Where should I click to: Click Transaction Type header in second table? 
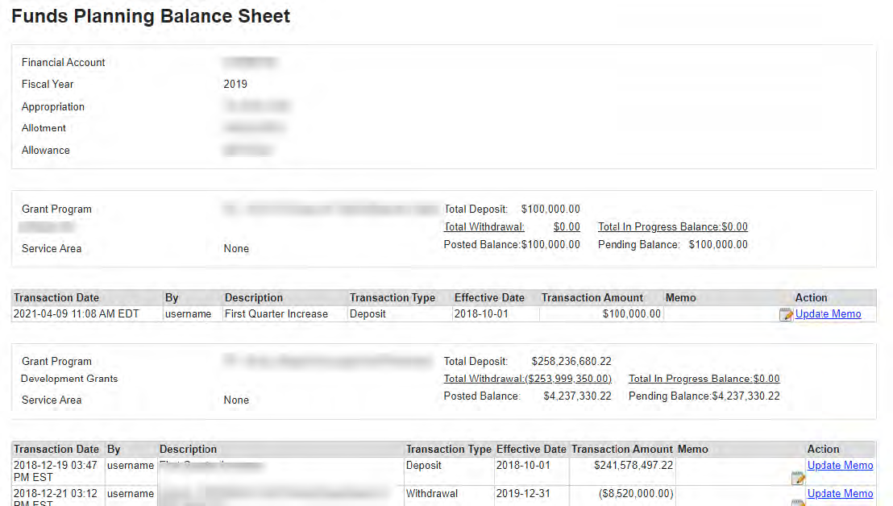448,450
